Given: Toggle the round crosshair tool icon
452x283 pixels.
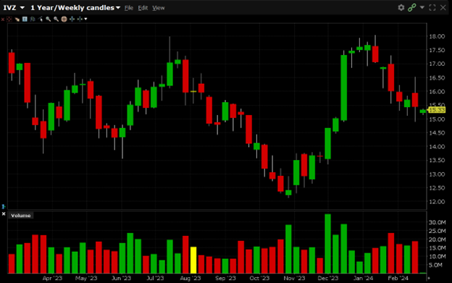Looking at the screenshot, I should tap(64, 19).
